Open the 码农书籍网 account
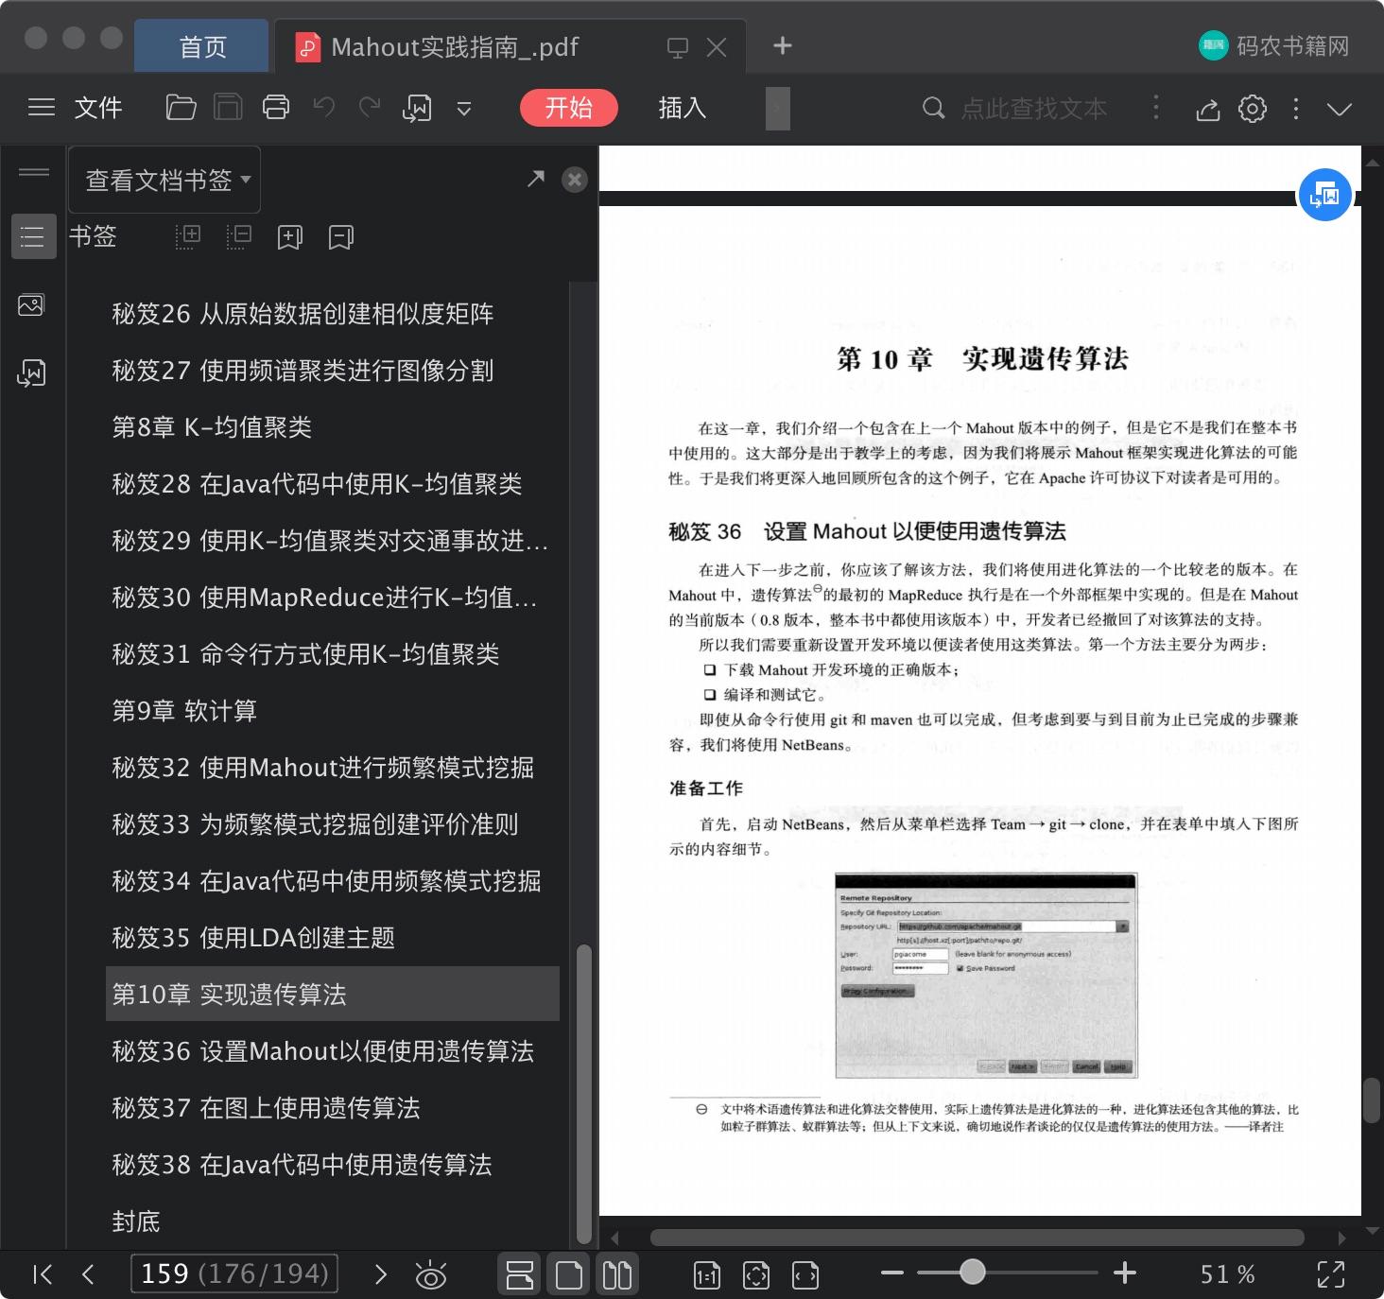 [1273, 45]
